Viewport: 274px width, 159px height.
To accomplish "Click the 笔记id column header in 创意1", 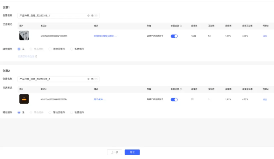I will [44, 26].
